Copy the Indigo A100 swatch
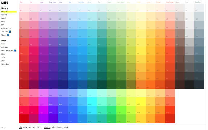 click(63, 93)
